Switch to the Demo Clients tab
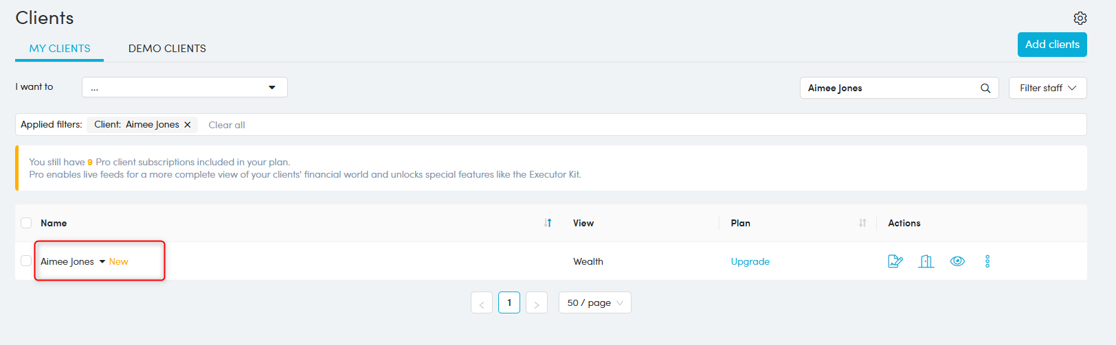 (x=167, y=49)
